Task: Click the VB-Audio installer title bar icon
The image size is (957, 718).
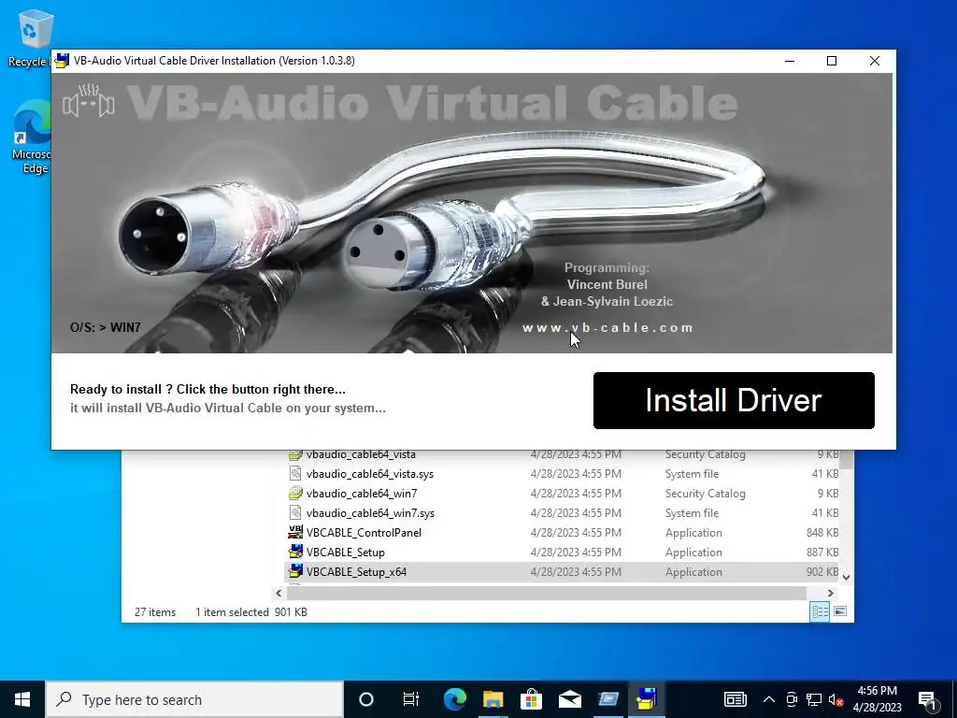Action: (62, 61)
